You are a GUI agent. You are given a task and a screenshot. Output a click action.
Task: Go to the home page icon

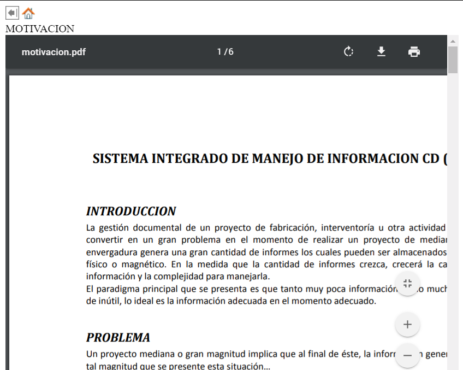click(x=28, y=13)
